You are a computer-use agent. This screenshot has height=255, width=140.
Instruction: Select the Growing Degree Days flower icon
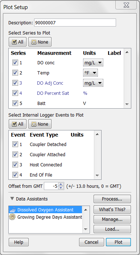click(12, 217)
